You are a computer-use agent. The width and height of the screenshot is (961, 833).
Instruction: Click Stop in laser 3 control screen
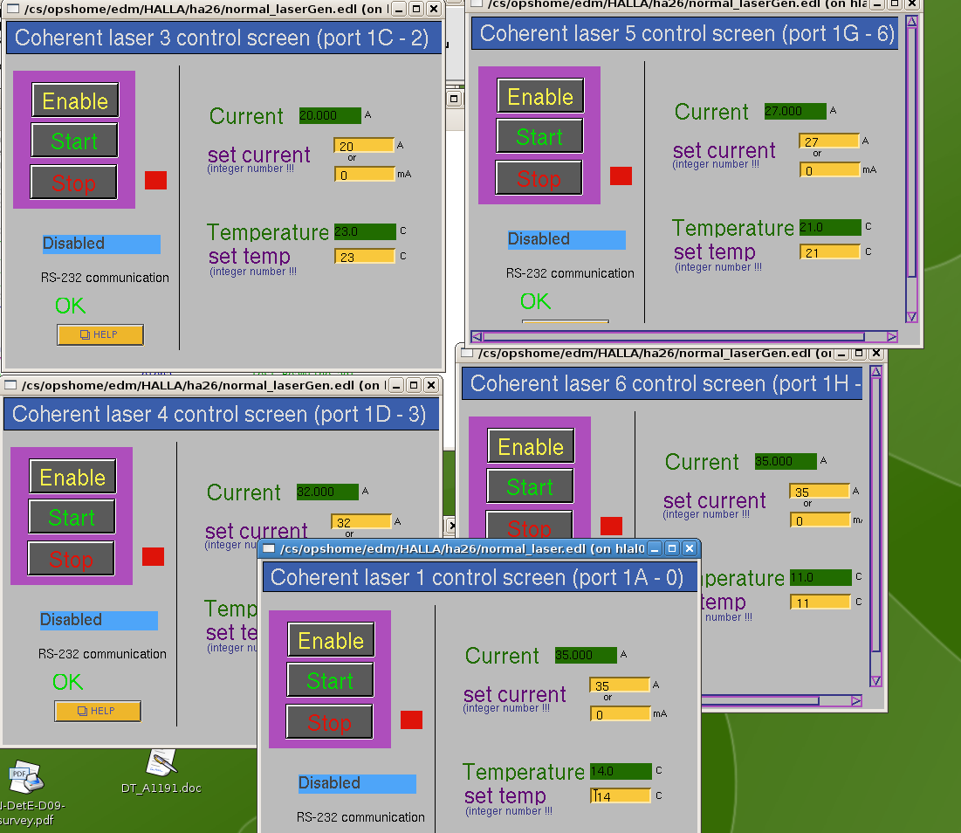(73, 182)
